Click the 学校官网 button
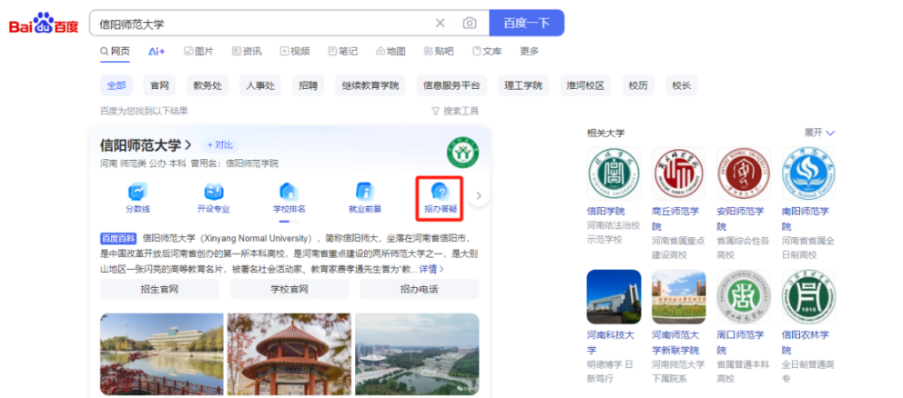Viewport: 903px width, 398px height. click(x=289, y=289)
